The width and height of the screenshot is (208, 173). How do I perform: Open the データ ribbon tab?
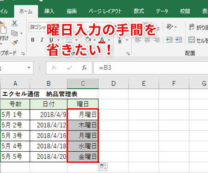(162, 11)
